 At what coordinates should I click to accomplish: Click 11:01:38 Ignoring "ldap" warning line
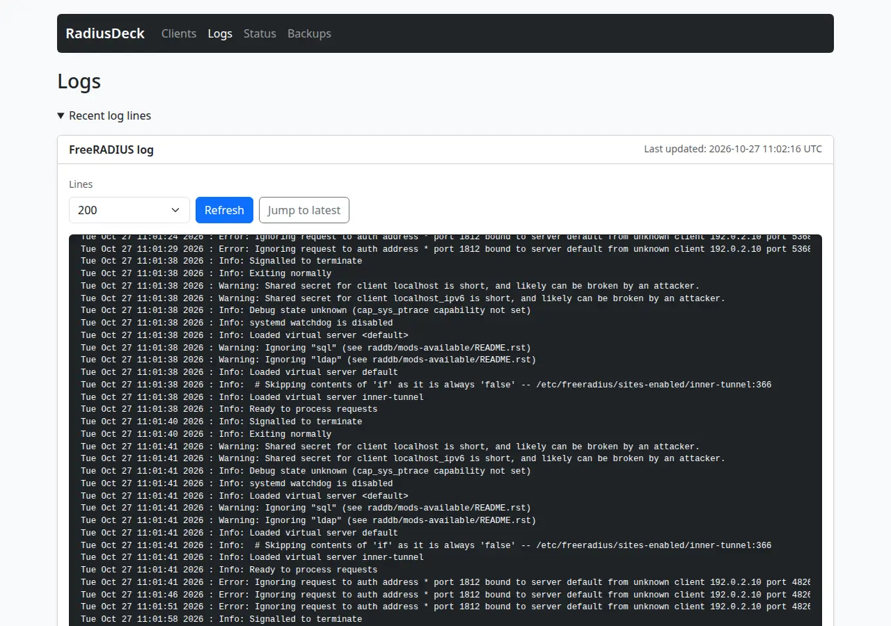point(308,360)
